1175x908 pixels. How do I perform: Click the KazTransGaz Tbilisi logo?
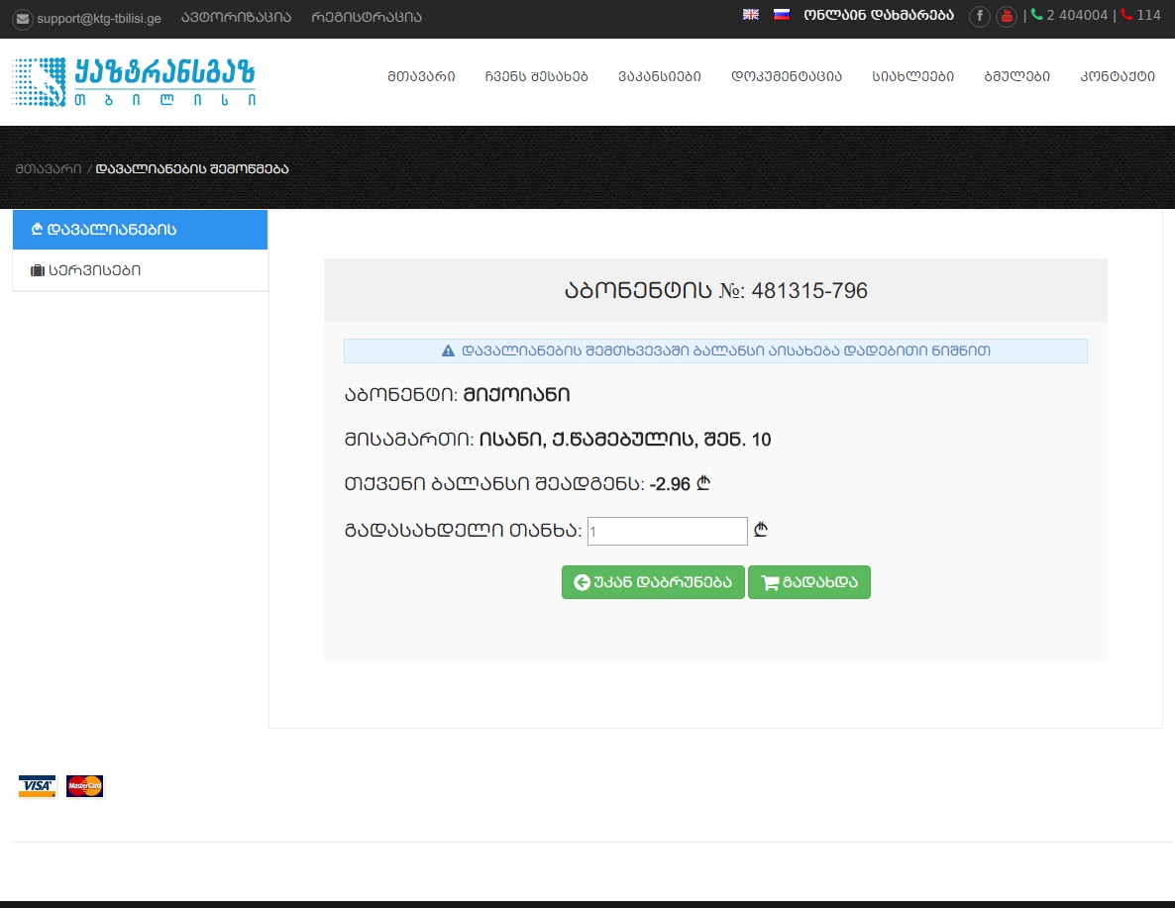tap(135, 81)
